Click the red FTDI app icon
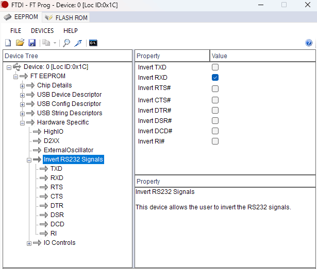317x269 pixels. (5, 5)
